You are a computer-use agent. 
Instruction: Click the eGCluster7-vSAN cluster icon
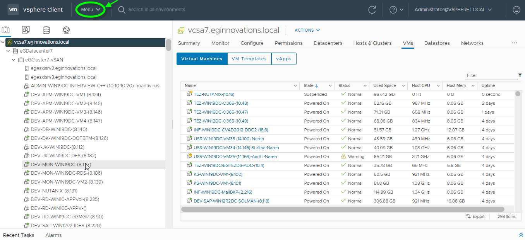[x=21, y=60]
